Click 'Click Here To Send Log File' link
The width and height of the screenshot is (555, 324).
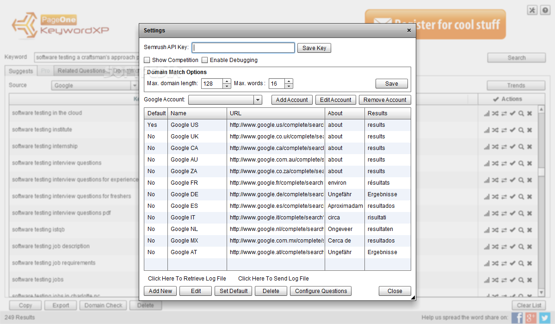[x=273, y=279]
